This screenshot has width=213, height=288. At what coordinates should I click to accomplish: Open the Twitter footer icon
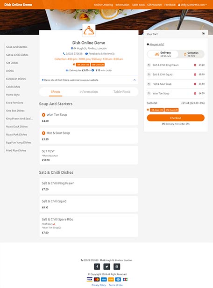(x=107, y=266)
